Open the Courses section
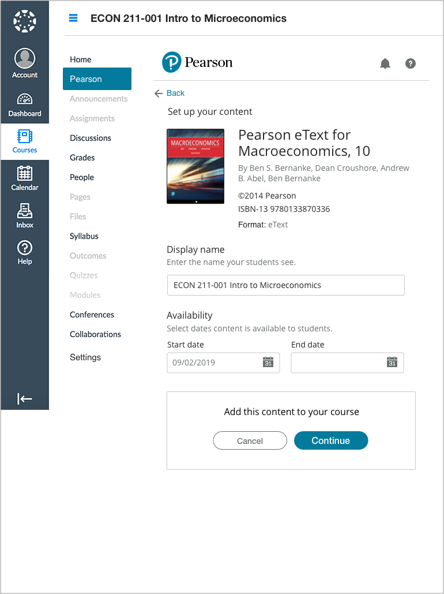Image resolution: width=444 pixels, height=594 pixels. (x=25, y=141)
